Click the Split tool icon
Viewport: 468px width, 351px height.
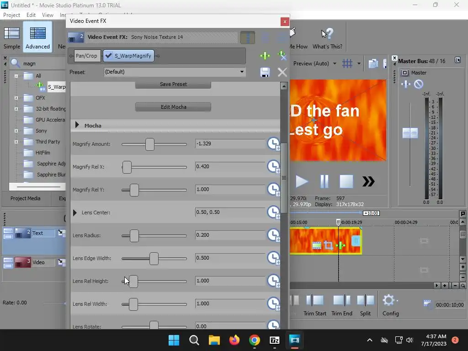[x=365, y=300]
